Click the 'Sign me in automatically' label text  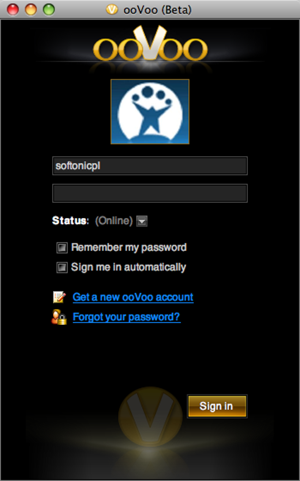tap(128, 267)
